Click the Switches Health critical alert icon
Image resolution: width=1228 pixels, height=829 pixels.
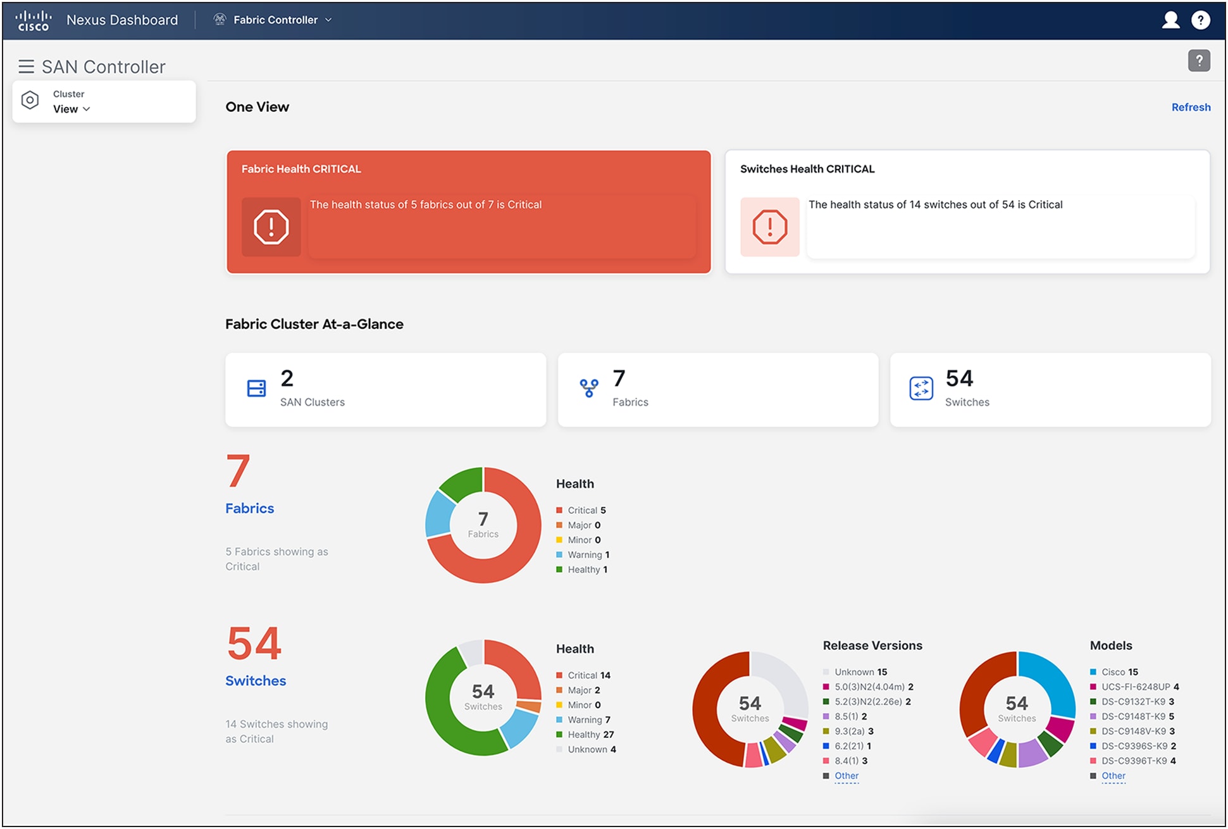pos(770,227)
